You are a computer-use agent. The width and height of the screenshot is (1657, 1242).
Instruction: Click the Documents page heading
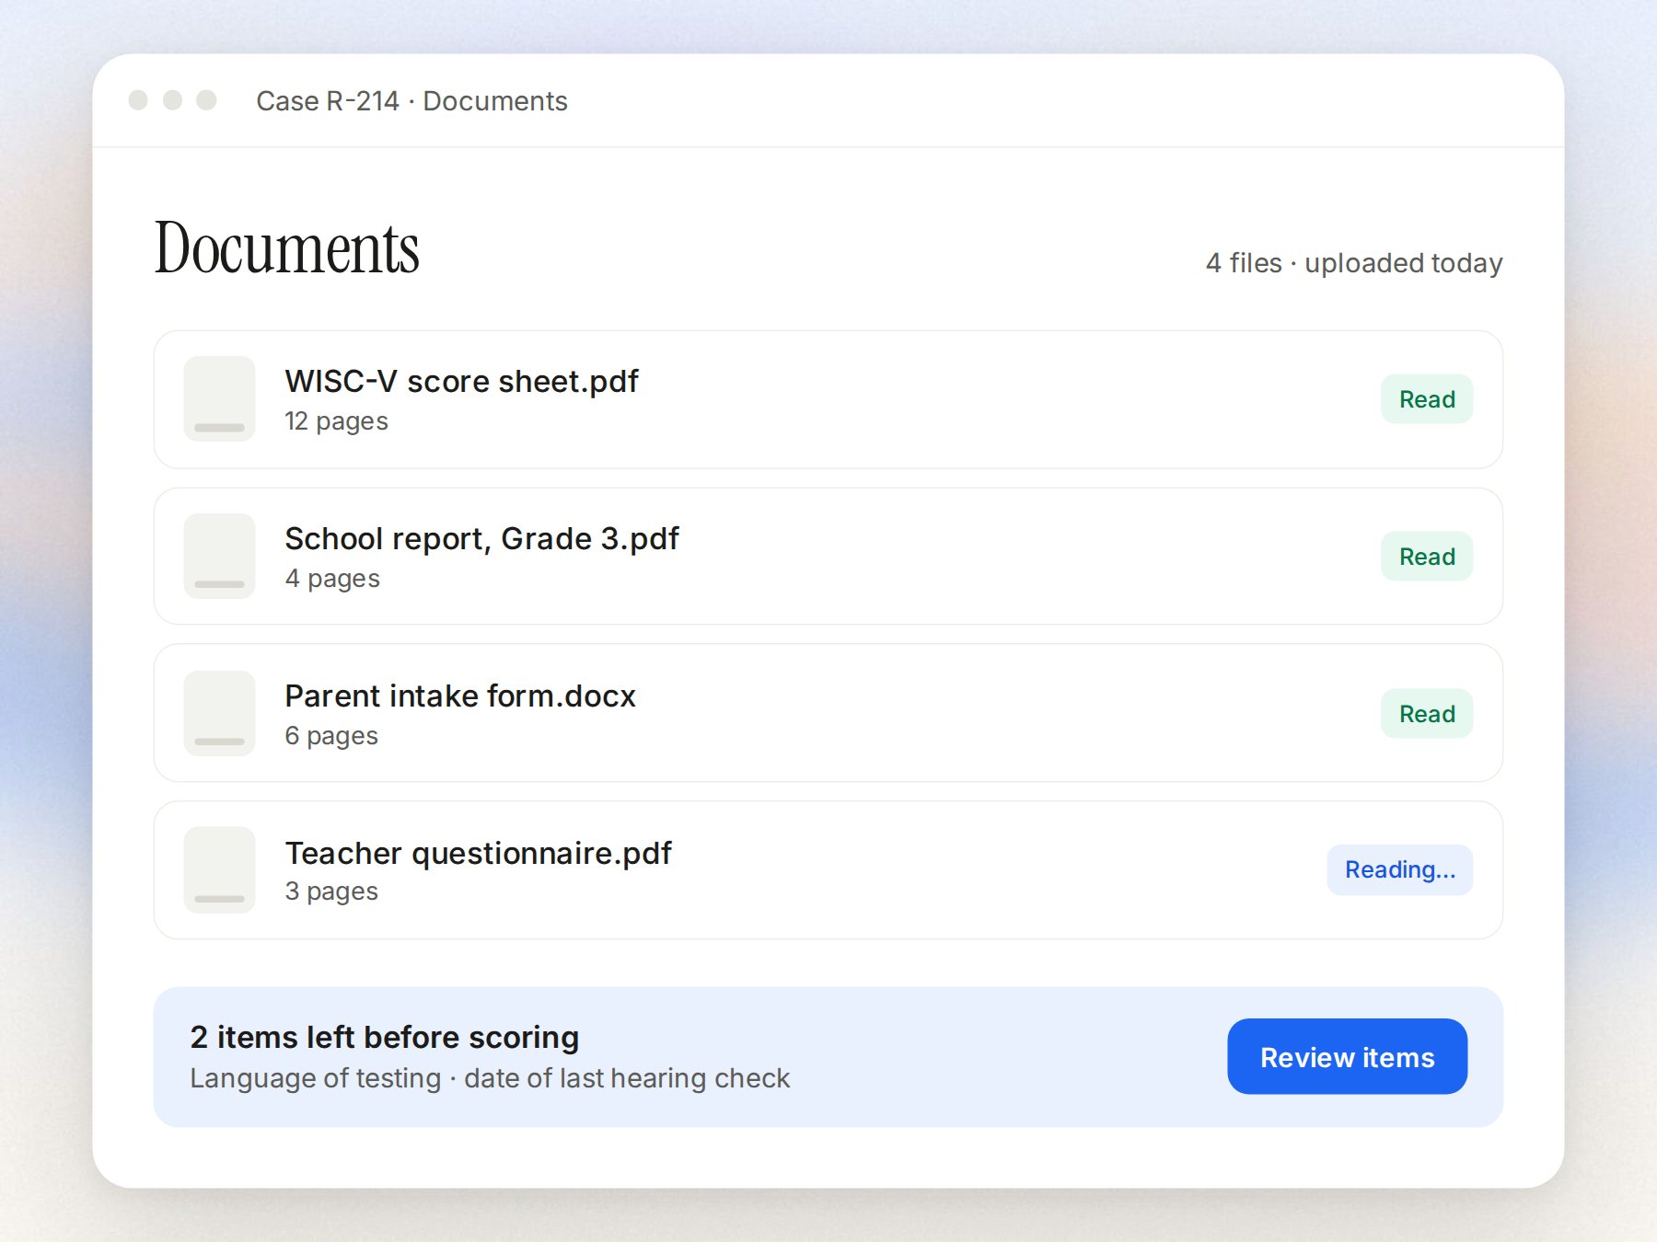pos(287,248)
